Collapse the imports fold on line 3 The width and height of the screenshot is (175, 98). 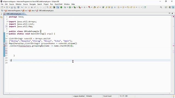(8, 22)
